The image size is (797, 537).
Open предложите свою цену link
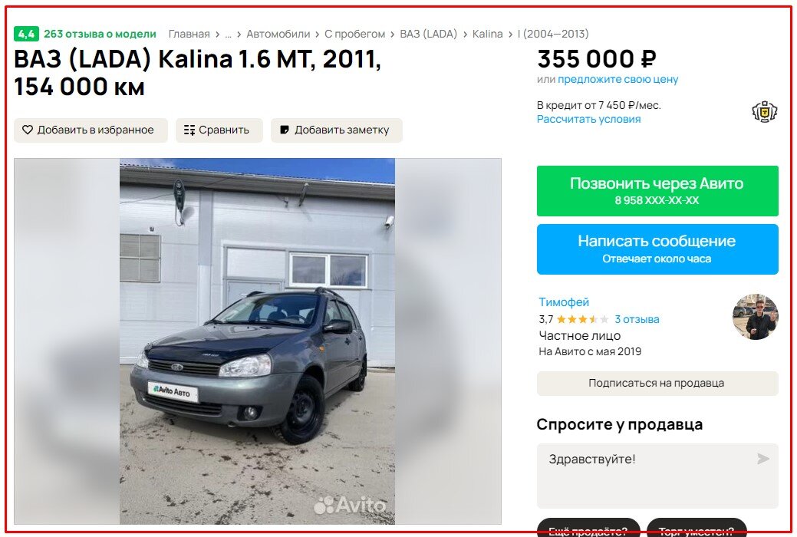click(x=618, y=79)
